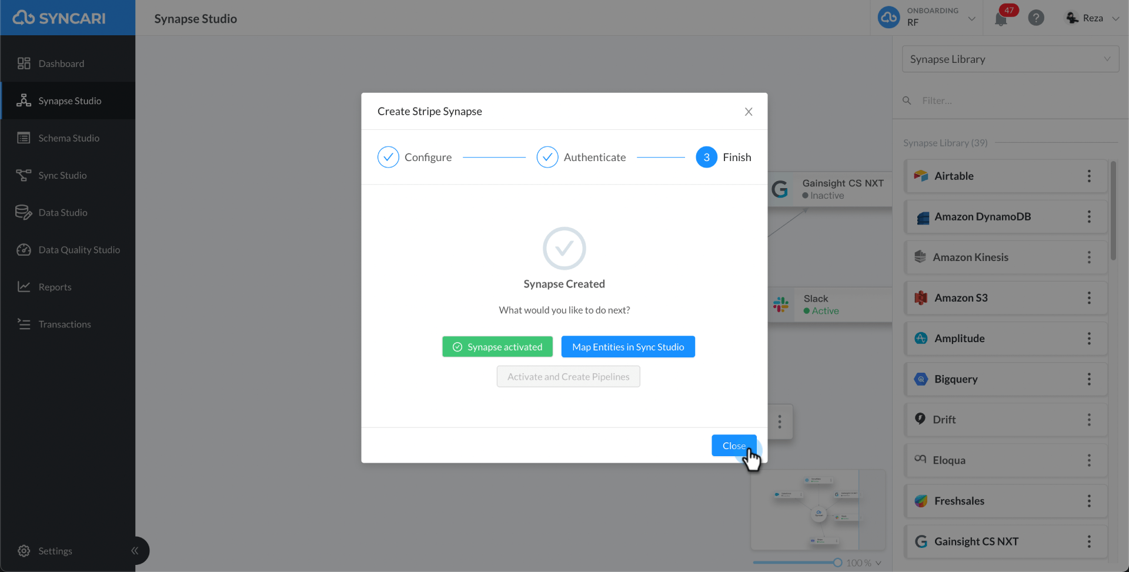The width and height of the screenshot is (1129, 572).
Task: Open the Amazon S3 options menu
Action: tap(1089, 297)
